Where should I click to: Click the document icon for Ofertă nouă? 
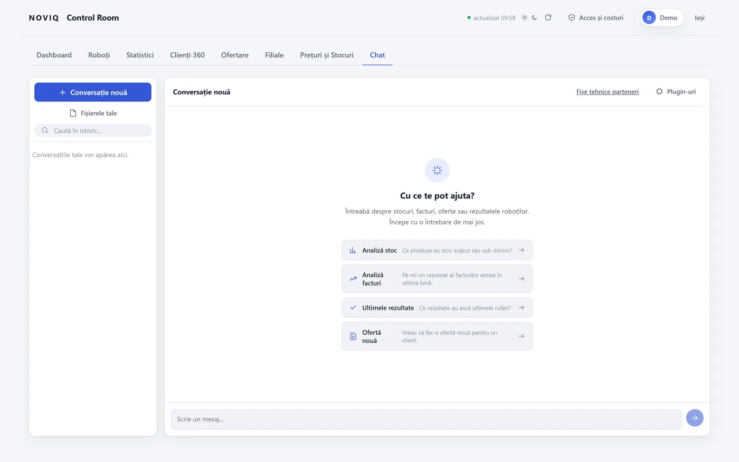tap(353, 336)
